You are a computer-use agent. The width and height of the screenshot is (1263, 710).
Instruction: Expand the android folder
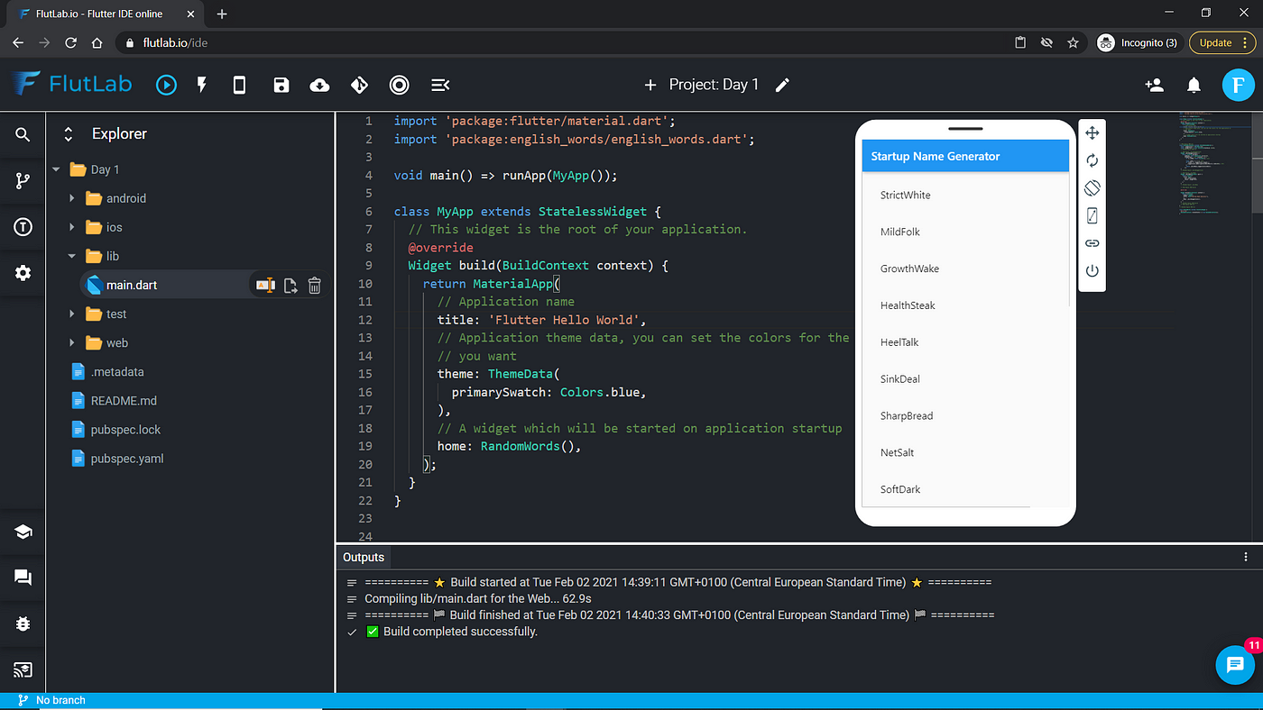(72, 198)
